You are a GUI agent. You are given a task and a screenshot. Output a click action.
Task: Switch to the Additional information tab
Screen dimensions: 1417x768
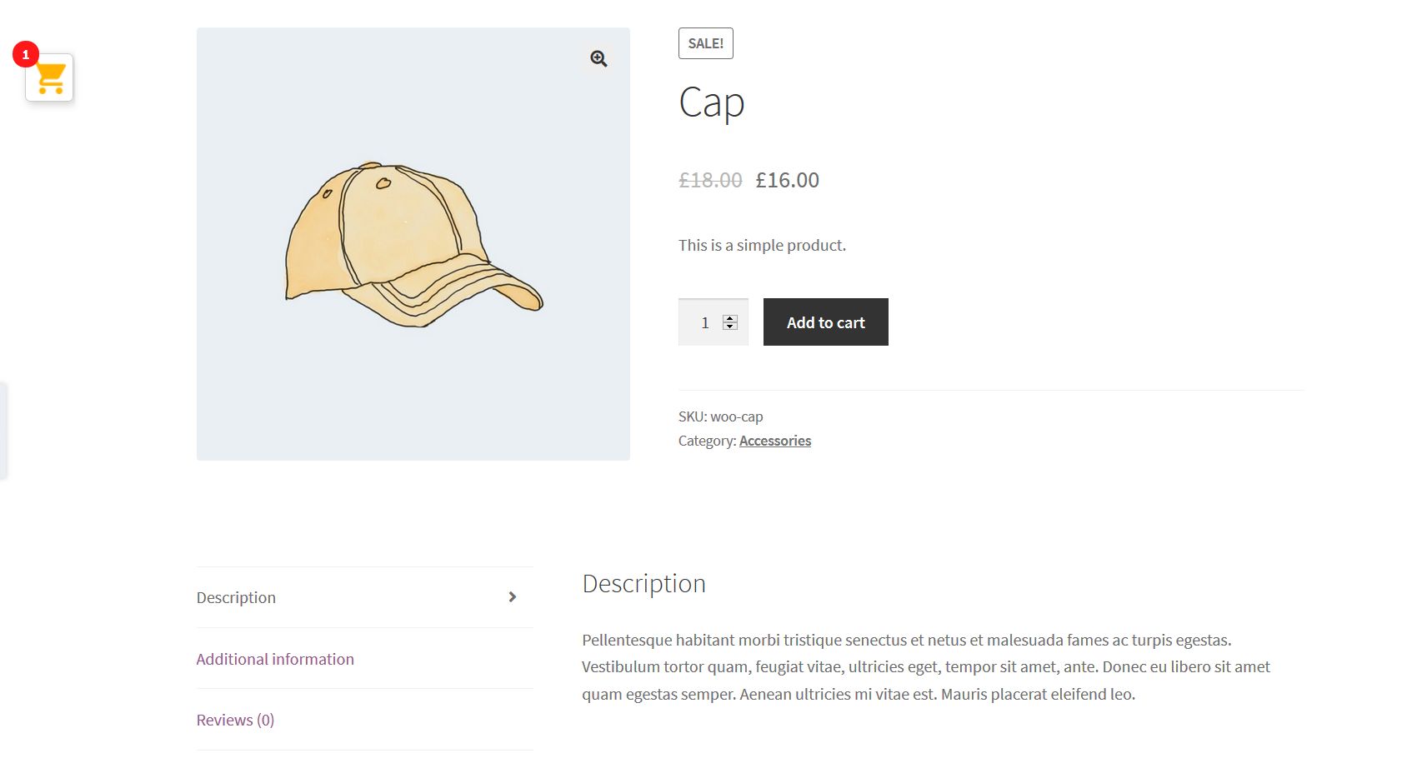[x=275, y=659]
